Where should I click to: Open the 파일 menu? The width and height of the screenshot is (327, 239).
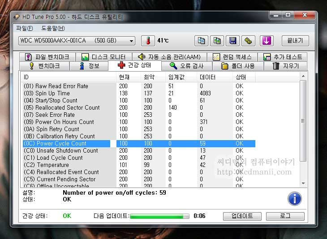pyautogui.click(x=25, y=28)
